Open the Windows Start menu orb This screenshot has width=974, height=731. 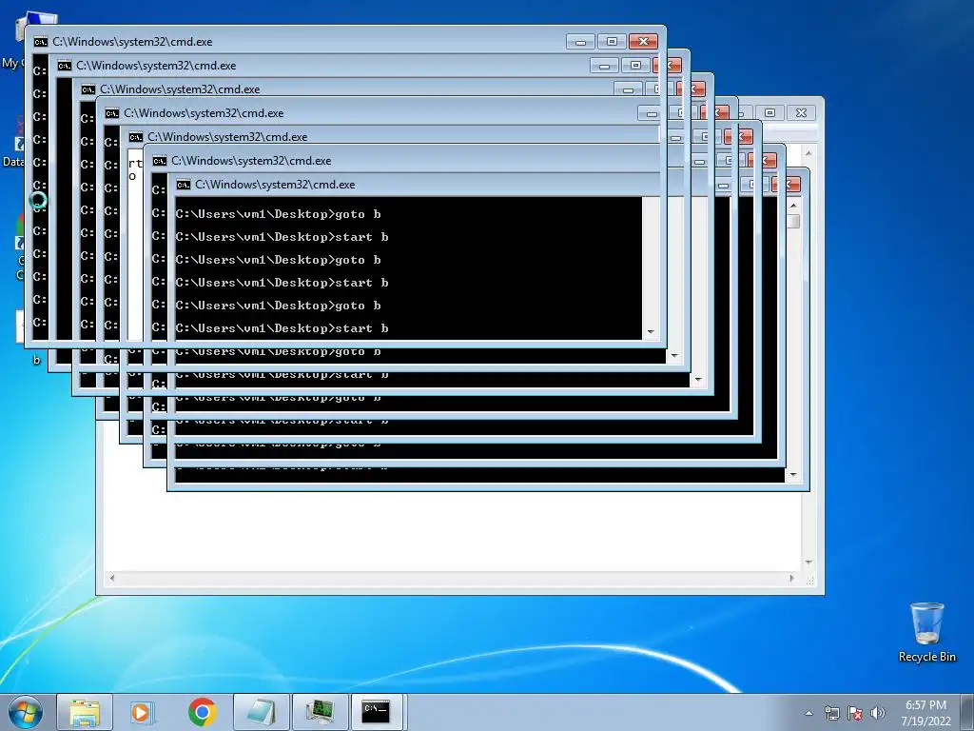[26, 712]
